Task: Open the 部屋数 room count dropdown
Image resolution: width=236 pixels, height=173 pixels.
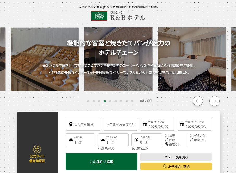Action: [x=80, y=140]
